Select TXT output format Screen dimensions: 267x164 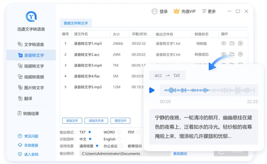[x=89, y=132]
